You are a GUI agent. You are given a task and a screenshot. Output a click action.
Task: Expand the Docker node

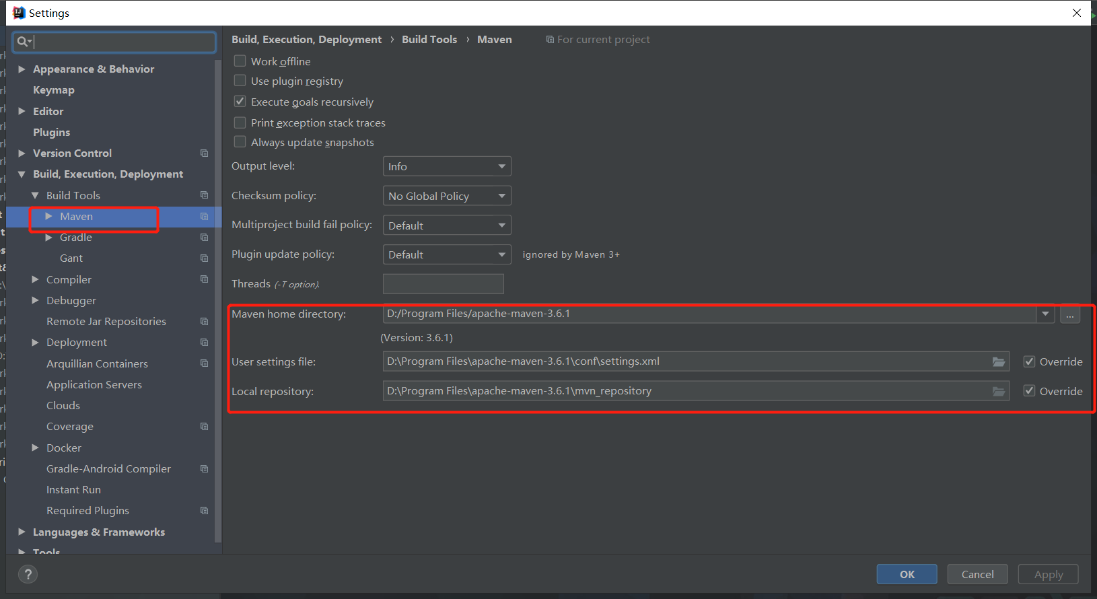pyautogui.click(x=35, y=448)
